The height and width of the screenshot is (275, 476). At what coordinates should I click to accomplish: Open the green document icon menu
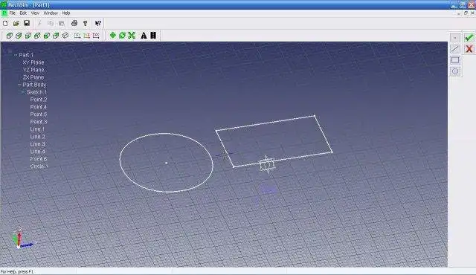(4, 13)
